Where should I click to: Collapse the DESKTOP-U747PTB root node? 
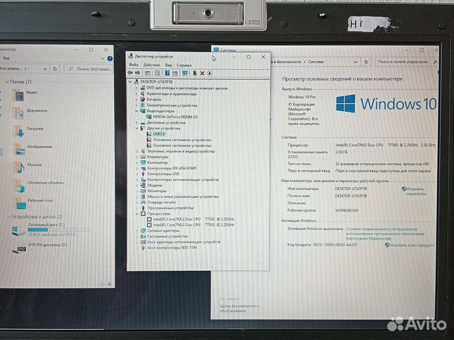pyautogui.click(x=131, y=82)
